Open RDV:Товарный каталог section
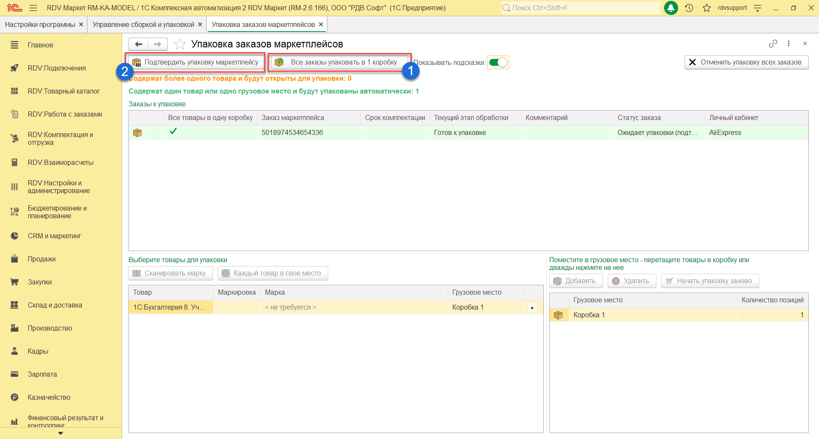 tap(64, 91)
